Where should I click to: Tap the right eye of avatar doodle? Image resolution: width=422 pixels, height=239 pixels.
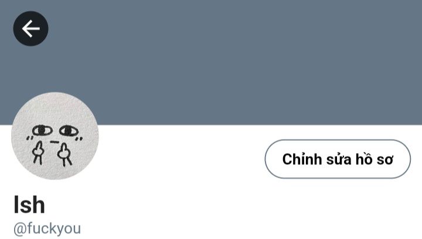point(69,131)
